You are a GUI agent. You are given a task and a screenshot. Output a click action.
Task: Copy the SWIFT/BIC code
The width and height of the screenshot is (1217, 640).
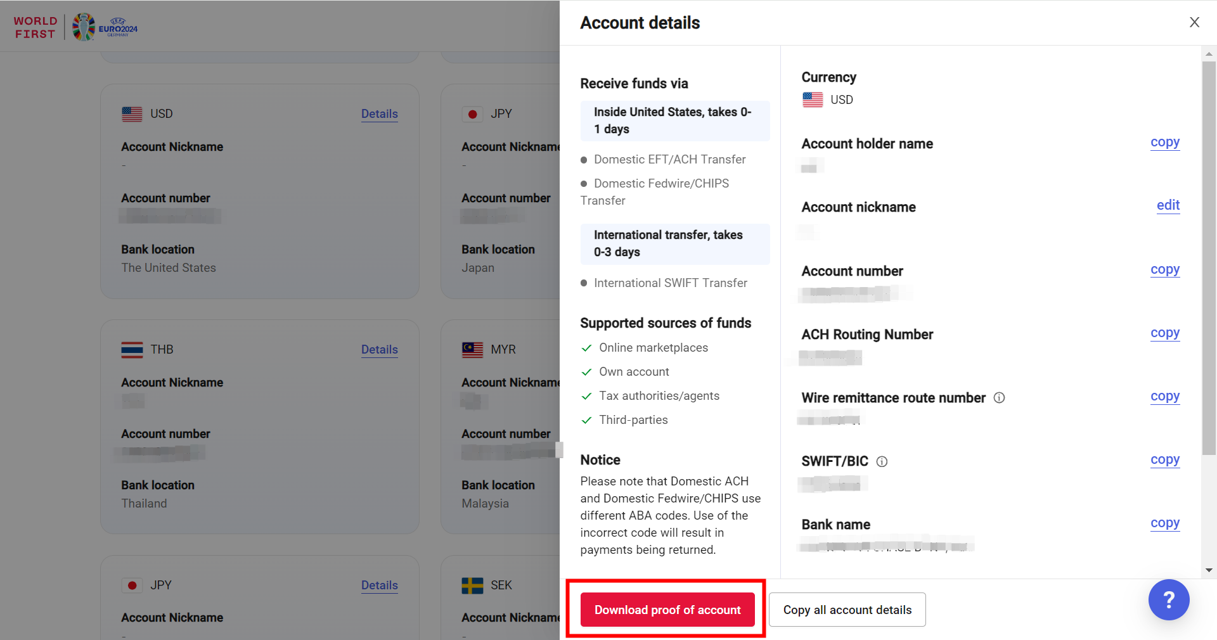point(1164,460)
